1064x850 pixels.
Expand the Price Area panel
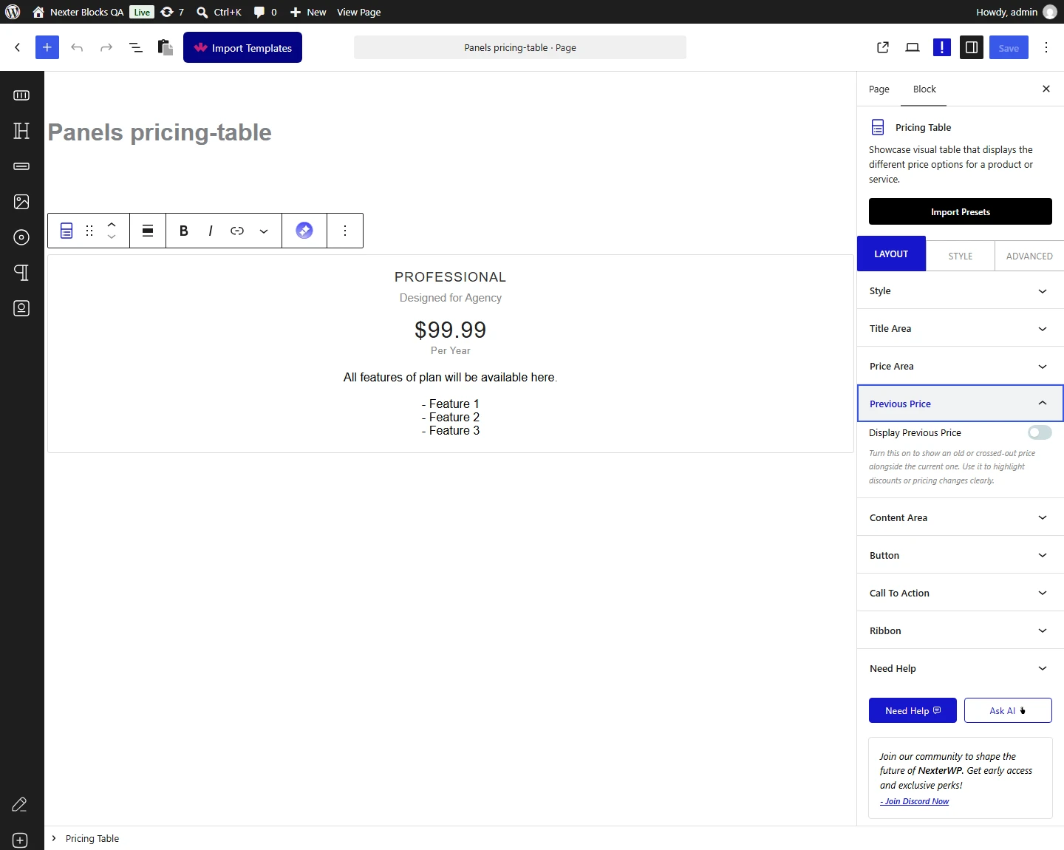[x=961, y=366]
